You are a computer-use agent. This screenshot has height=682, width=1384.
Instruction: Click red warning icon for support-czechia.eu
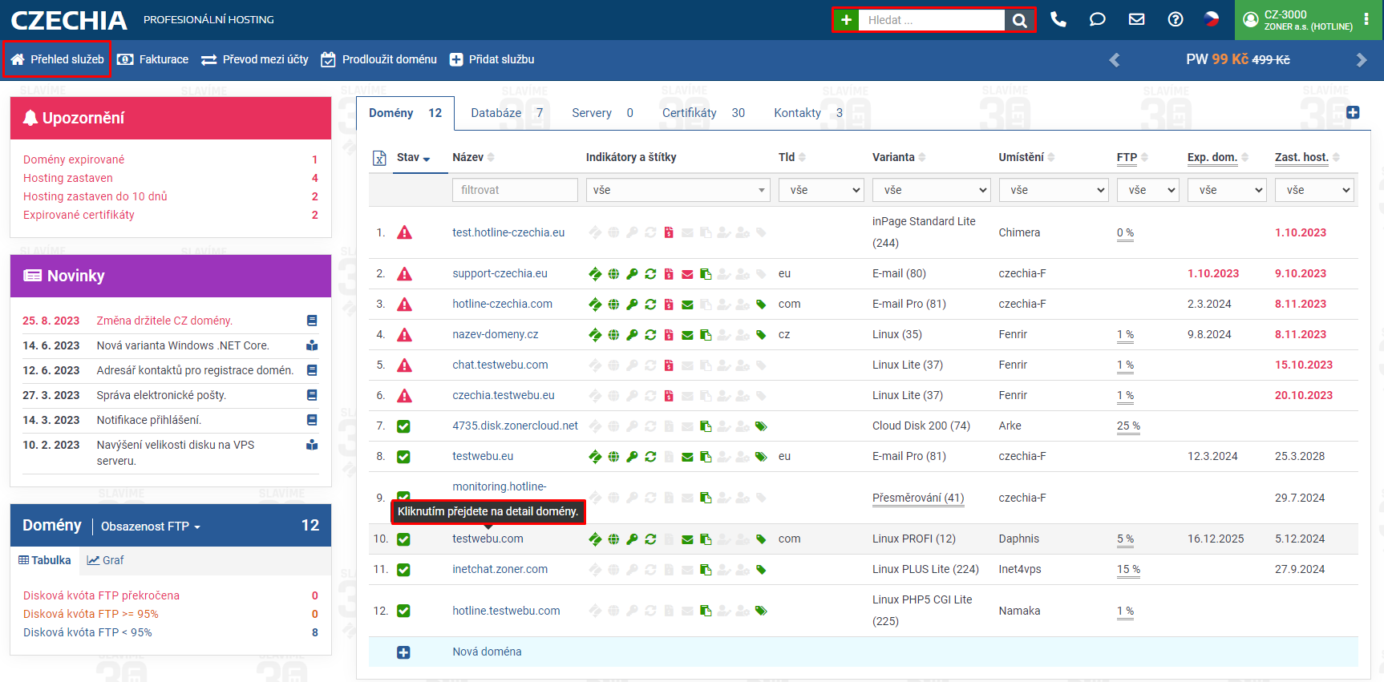[405, 273]
